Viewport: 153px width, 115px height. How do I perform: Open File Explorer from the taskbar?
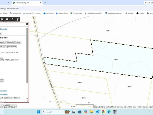click(92, 112)
